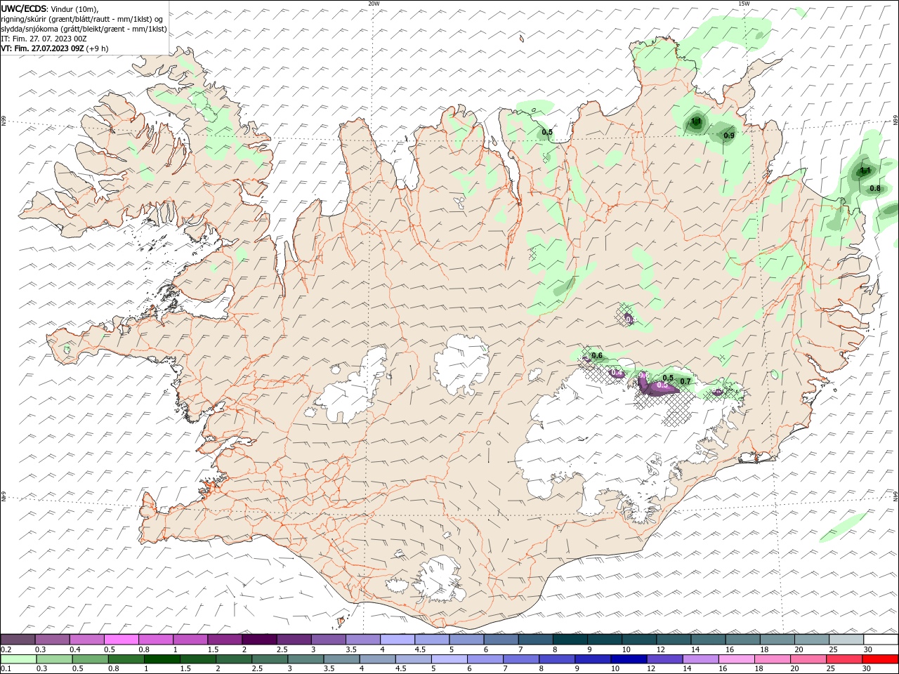Screen dimensions: 899x674
Task: Click the 'IT: Fim. 27. 07. 2023 00Z' line
Action: click(42, 39)
